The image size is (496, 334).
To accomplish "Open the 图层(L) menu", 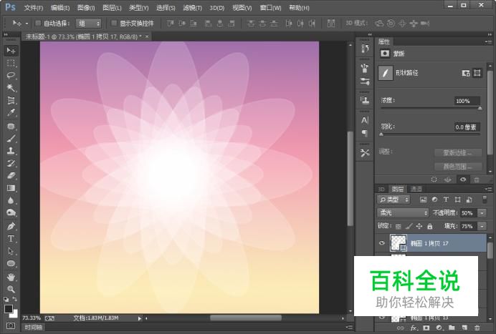I will [112, 8].
